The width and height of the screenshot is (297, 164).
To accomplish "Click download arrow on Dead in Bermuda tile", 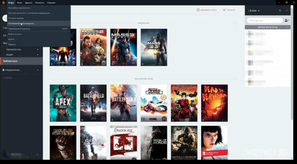I will [203, 120].
